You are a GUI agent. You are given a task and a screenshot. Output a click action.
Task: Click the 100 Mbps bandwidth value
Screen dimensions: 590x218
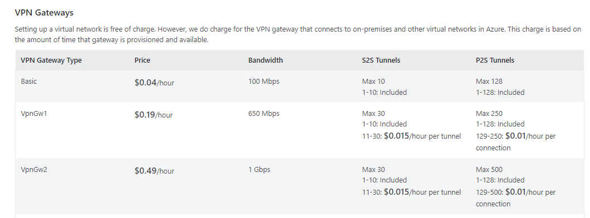[264, 81]
